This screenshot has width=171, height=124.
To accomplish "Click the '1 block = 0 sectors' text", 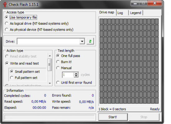I will point(112,109).
